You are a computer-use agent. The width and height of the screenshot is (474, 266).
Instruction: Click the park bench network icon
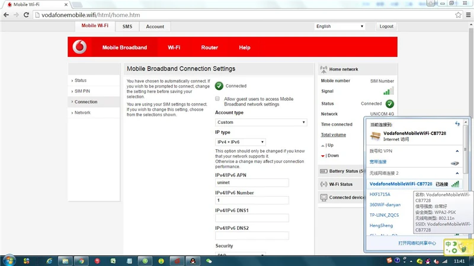click(x=375, y=136)
